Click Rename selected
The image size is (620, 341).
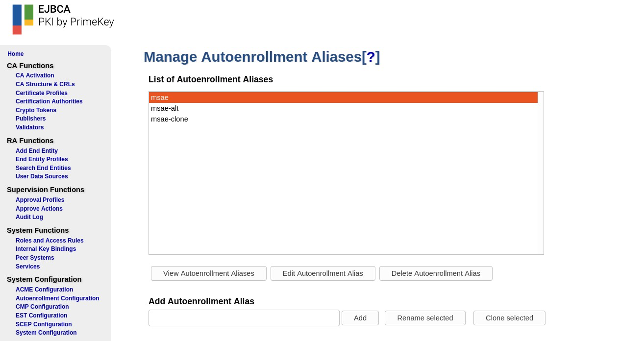(x=425, y=318)
